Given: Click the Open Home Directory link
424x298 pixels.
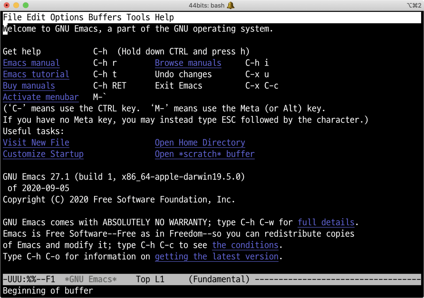Looking at the screenshot, I should coord(200,143).
